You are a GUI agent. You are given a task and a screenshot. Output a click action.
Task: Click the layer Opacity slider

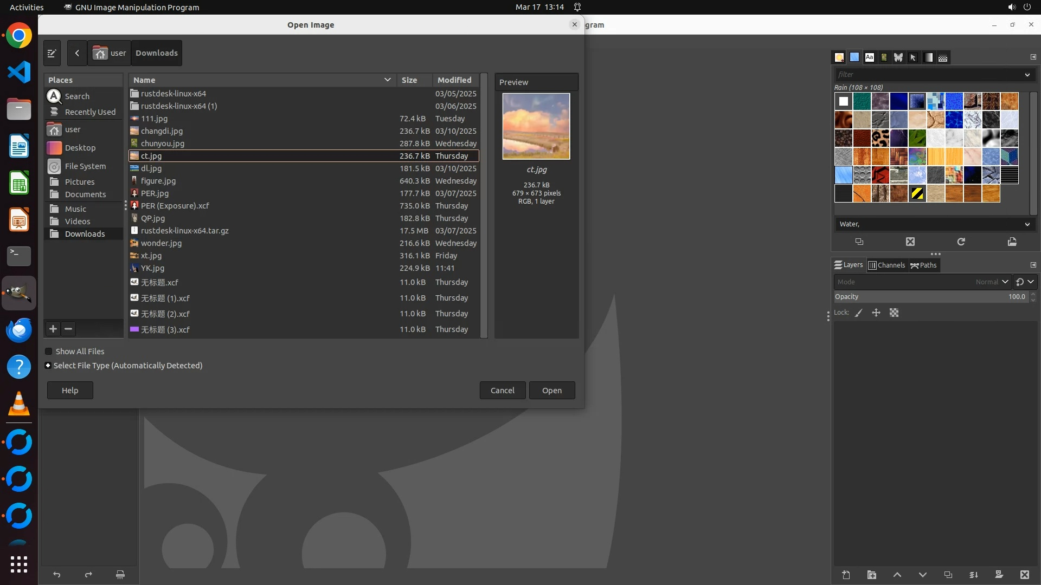tap(929, 297)
